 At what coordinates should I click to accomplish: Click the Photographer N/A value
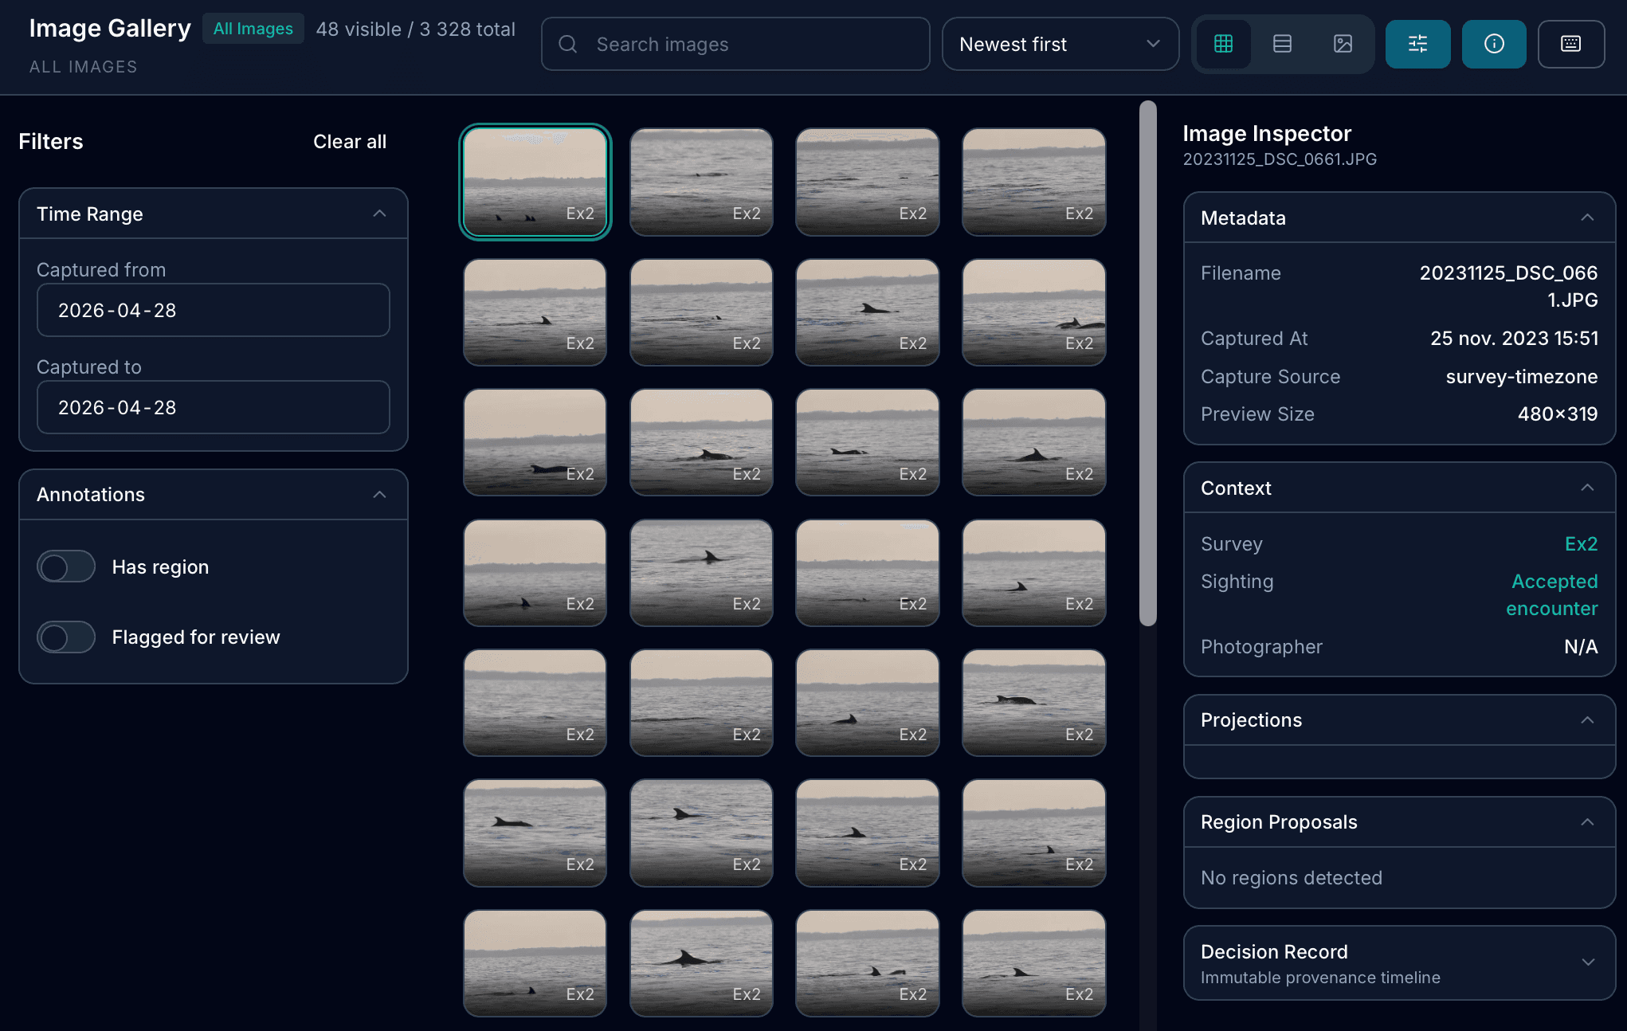pyautogui.click(x=1581, y=647)
